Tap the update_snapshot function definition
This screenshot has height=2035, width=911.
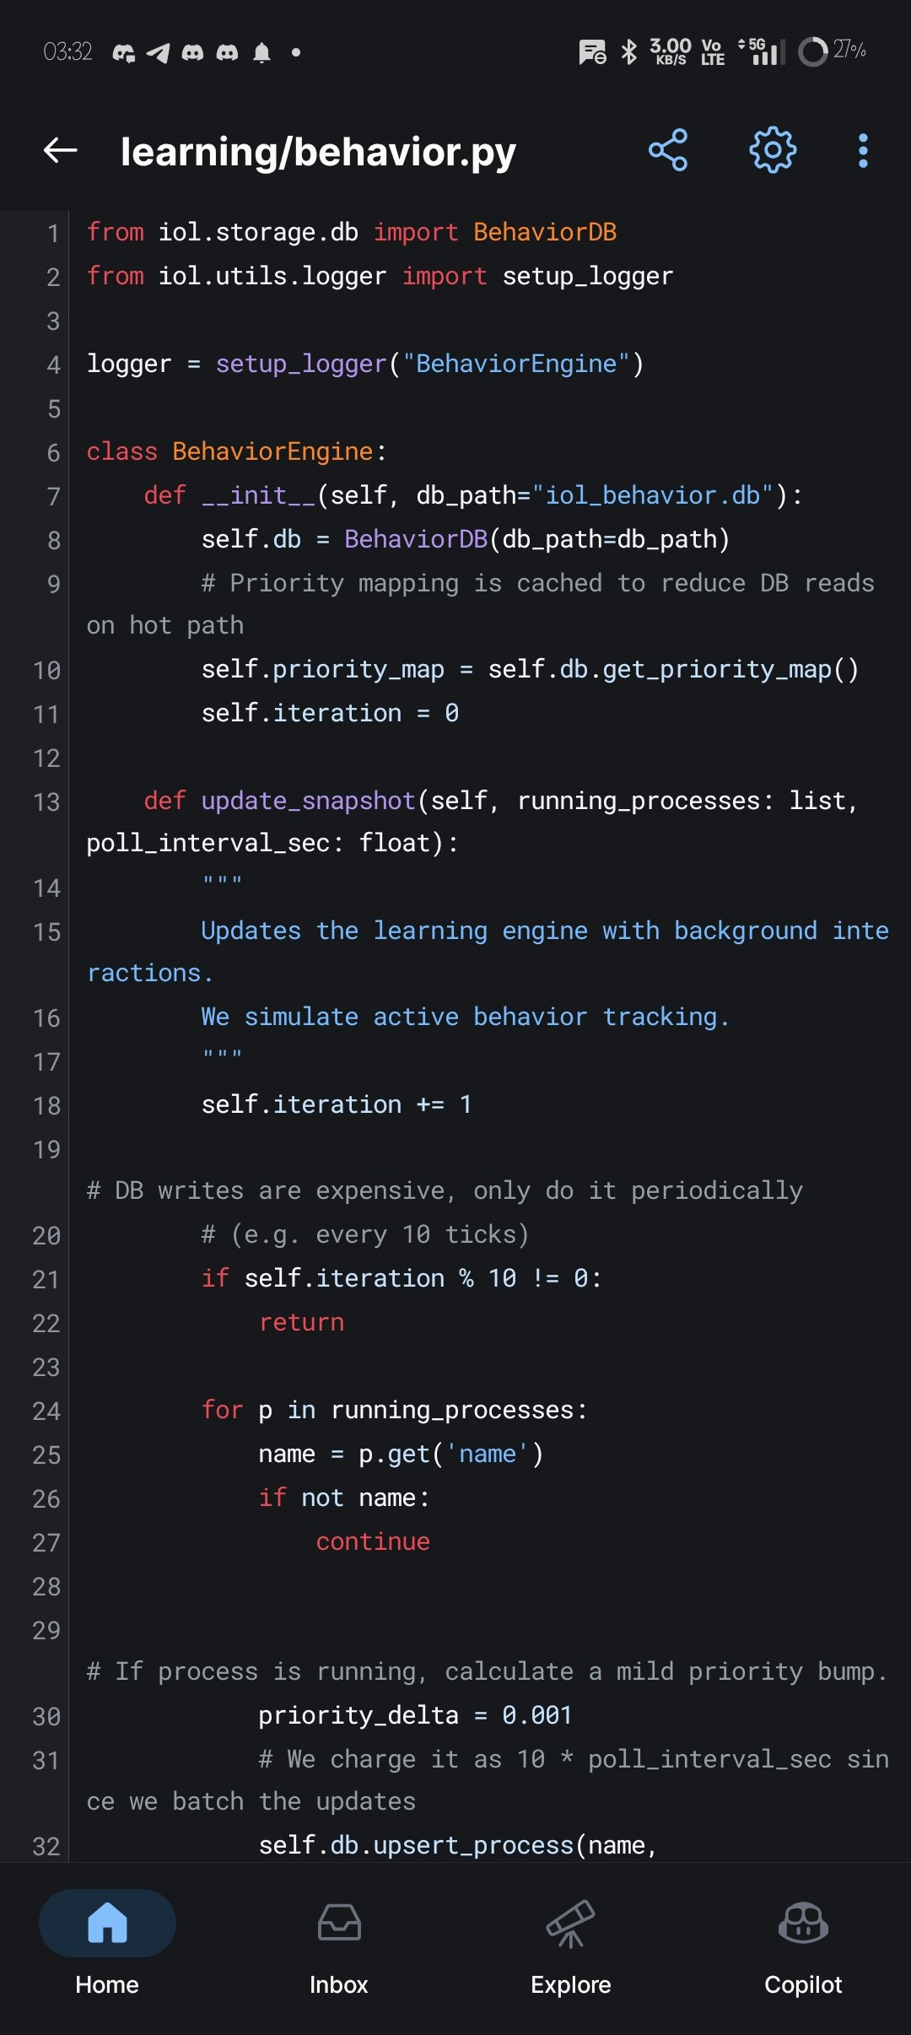(308, 800)
